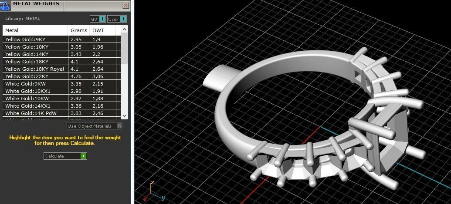The image size is (451, 204).
Task: Click the cylinder sprue on the ring
Action: point(220,78)
